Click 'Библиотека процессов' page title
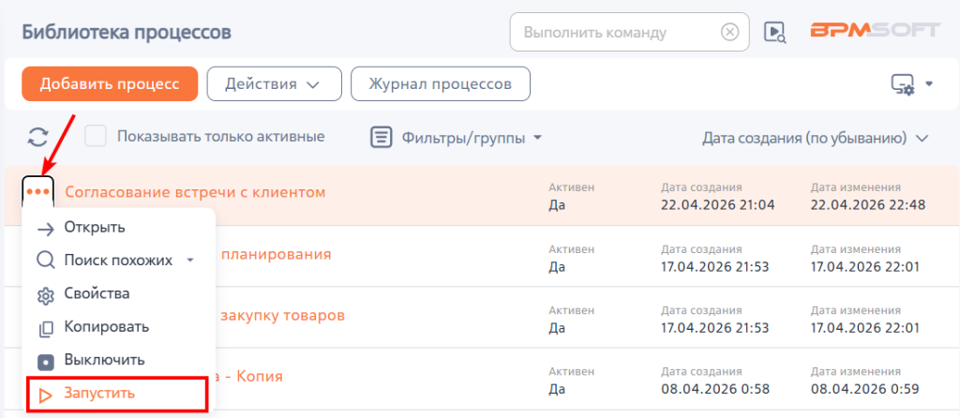The width and height of the screenshot is (960, 418). pos(127,32)
